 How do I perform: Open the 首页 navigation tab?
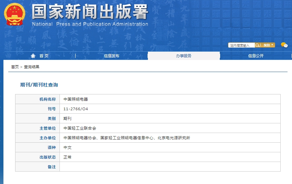click(x=44, y=56)
